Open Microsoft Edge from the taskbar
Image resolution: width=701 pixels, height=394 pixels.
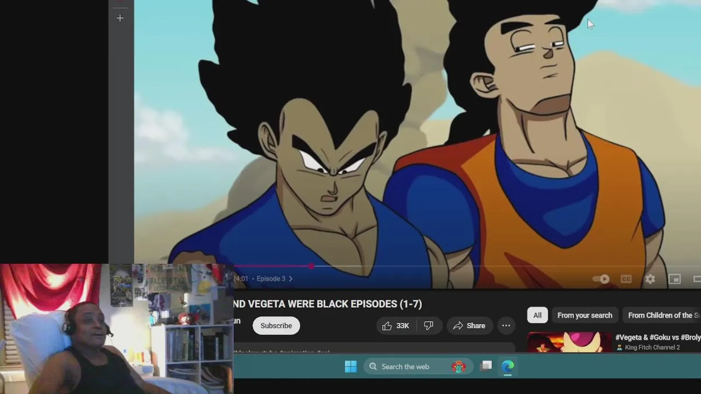pyautogui.click(x=508, y=366)
